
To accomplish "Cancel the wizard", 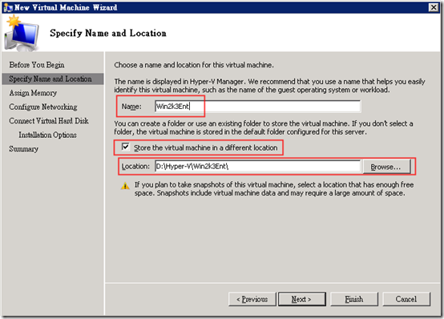I will pyautogui.click(x=406, y=299).
